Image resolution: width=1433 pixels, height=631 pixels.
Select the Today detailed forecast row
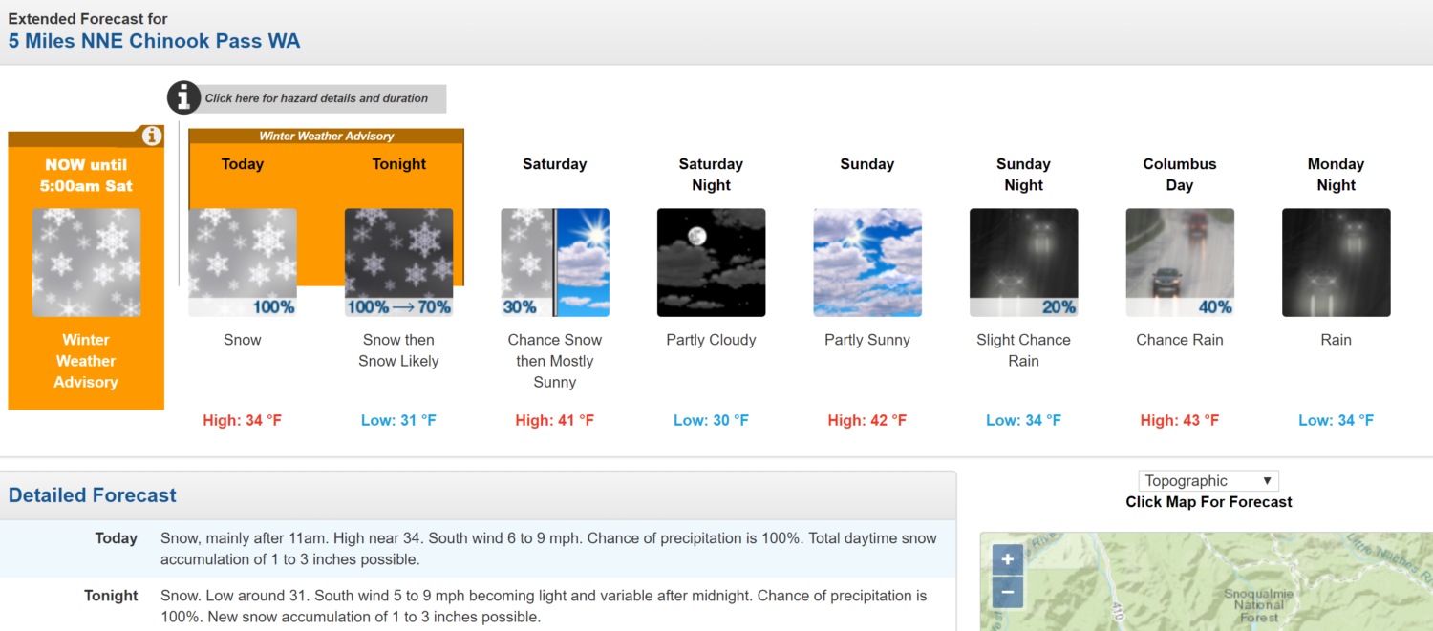pos(478,549)
